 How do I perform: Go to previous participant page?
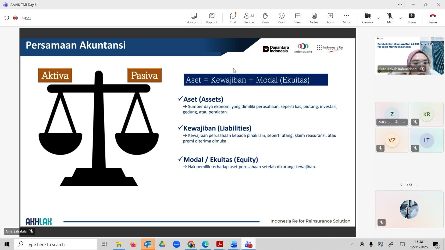[402, 184]
